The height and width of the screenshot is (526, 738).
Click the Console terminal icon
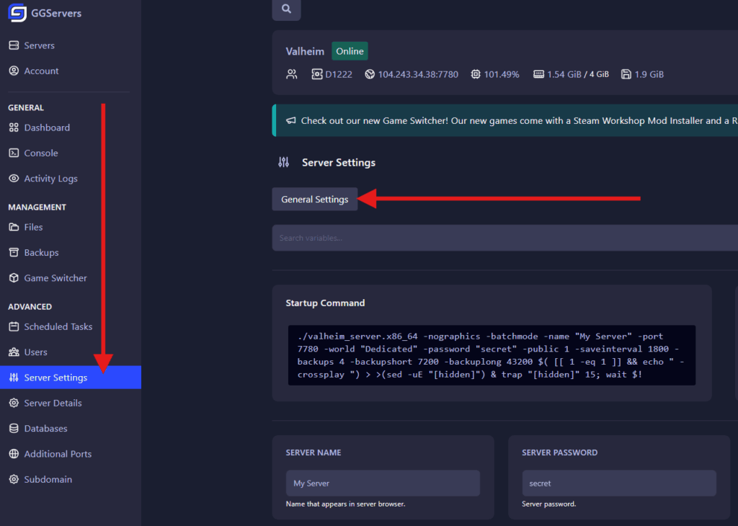click(13, 153)
